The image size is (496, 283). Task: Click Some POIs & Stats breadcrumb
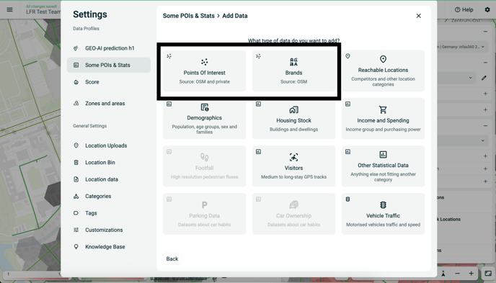[189, 16]
